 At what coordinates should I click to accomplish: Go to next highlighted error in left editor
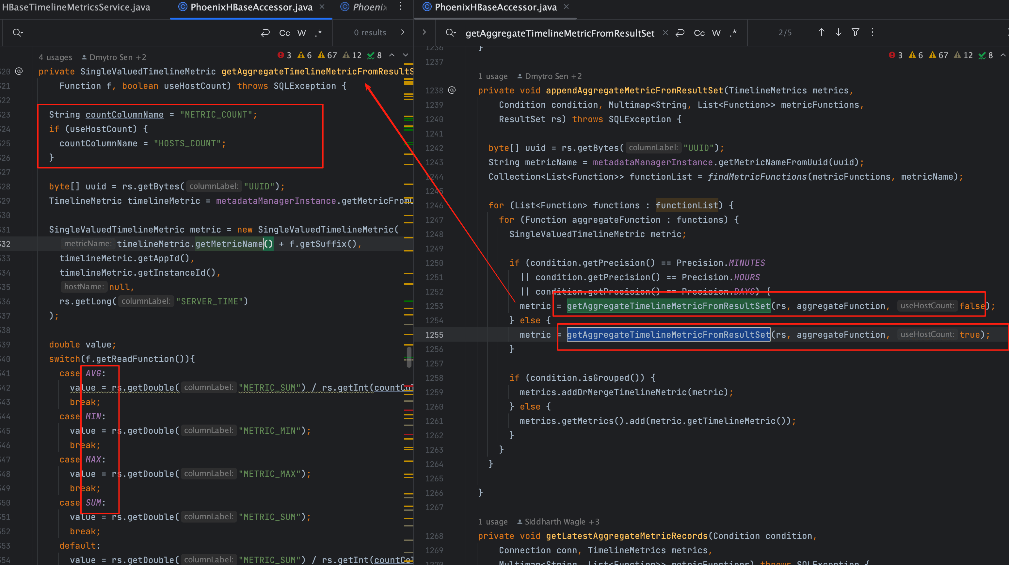[x=406, y=55]
